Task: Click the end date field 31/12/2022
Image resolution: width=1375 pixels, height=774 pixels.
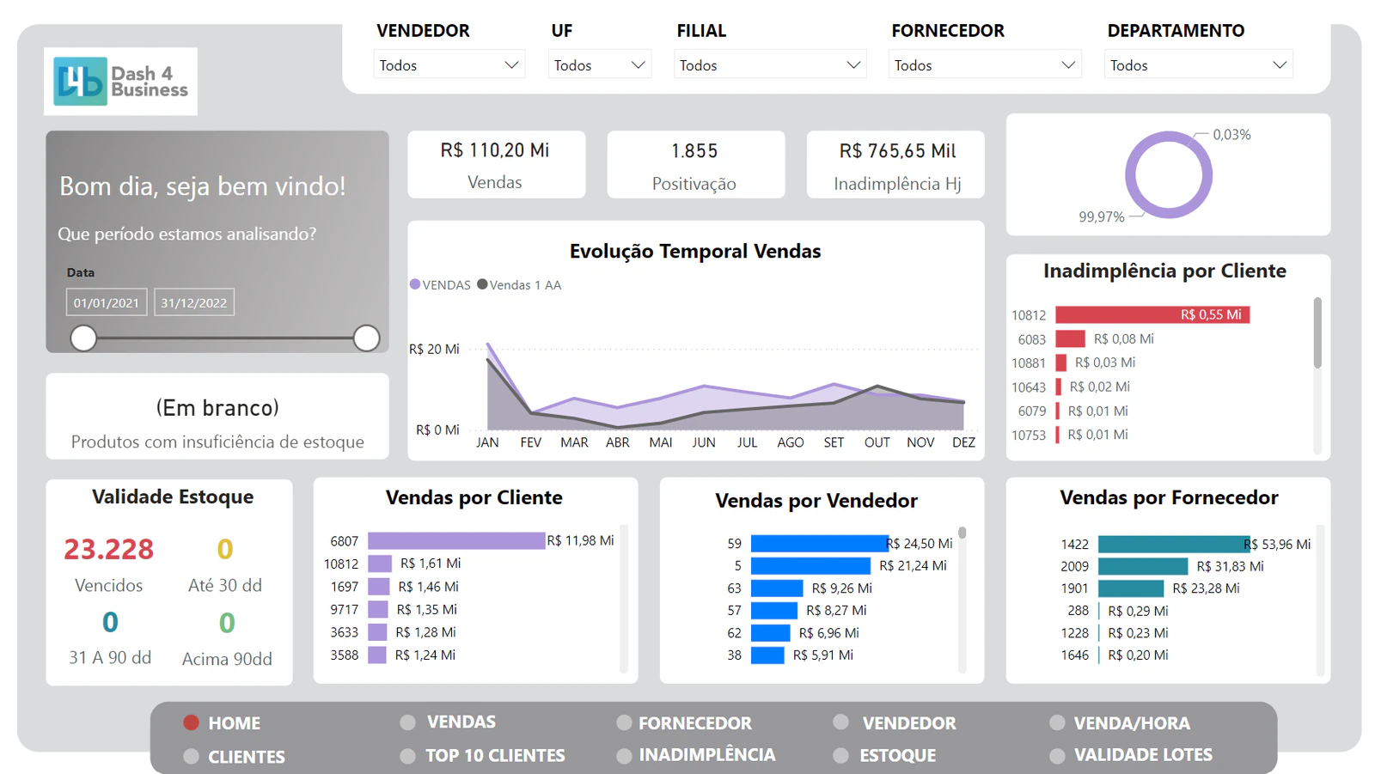Action: pos(194,302)
